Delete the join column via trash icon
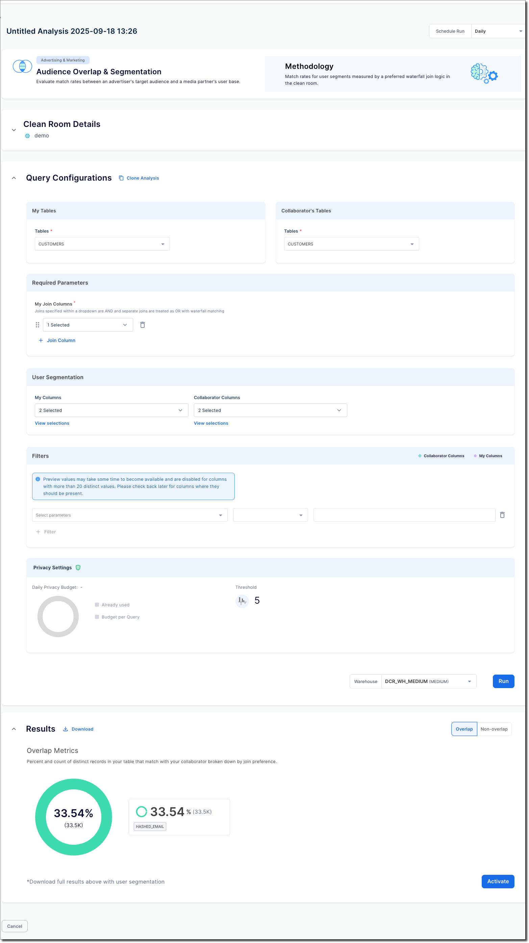This screenshot has height=943, width=529. pos(143,325)
